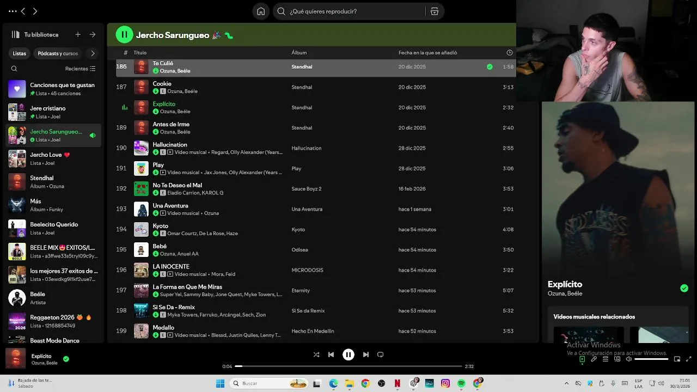Open the play queue
This screenshot has height=392, width=697.
point(605,359)
